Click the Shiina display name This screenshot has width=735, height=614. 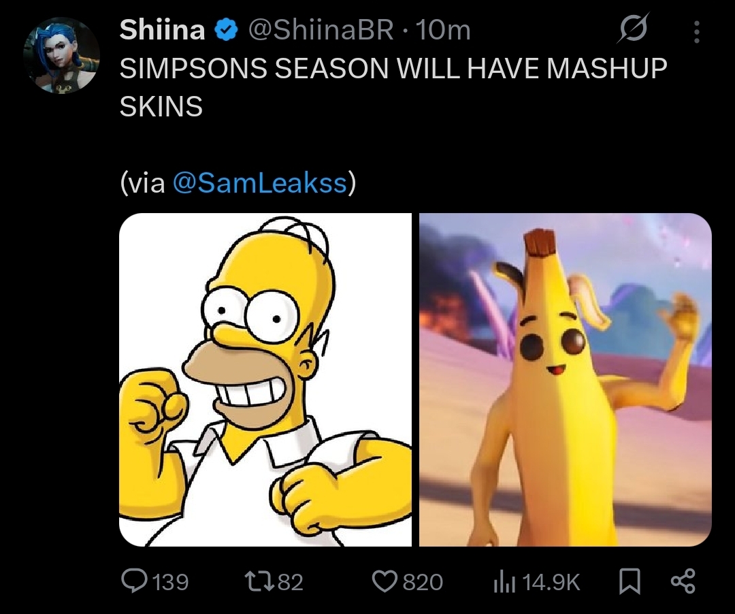(x=162, y=30)
